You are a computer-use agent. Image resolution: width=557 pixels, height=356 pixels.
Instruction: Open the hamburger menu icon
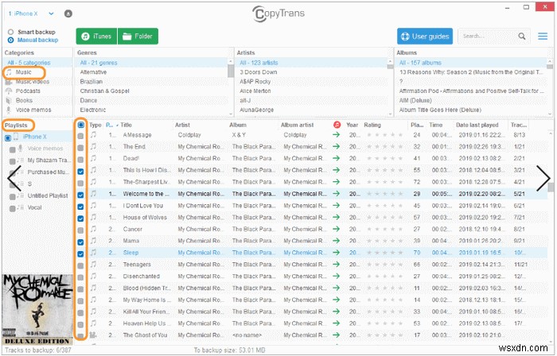click(543, 37)
